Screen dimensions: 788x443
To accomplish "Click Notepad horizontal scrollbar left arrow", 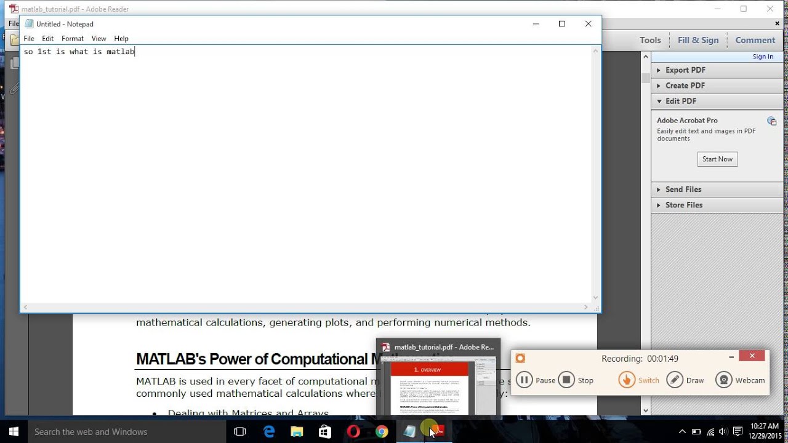I will [25, 307].
